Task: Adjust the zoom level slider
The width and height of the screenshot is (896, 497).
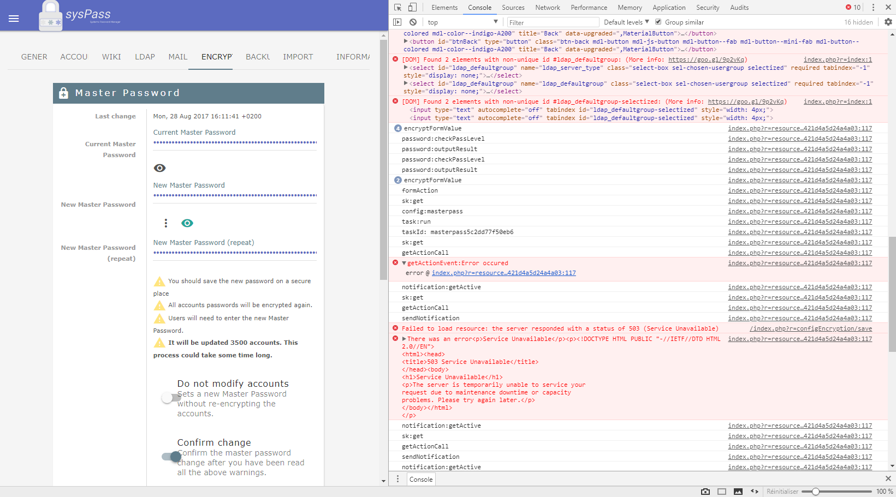Action: (815, 491)
